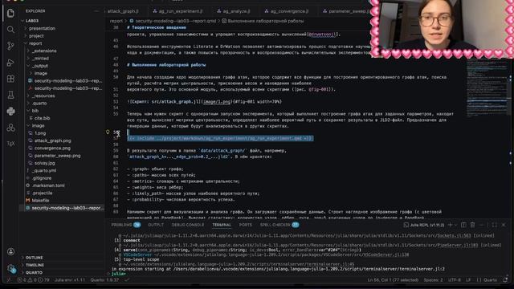This screenshot has height=289, width=514.
Task: Click the kill terminal trash icon
Action: (472, 225)
